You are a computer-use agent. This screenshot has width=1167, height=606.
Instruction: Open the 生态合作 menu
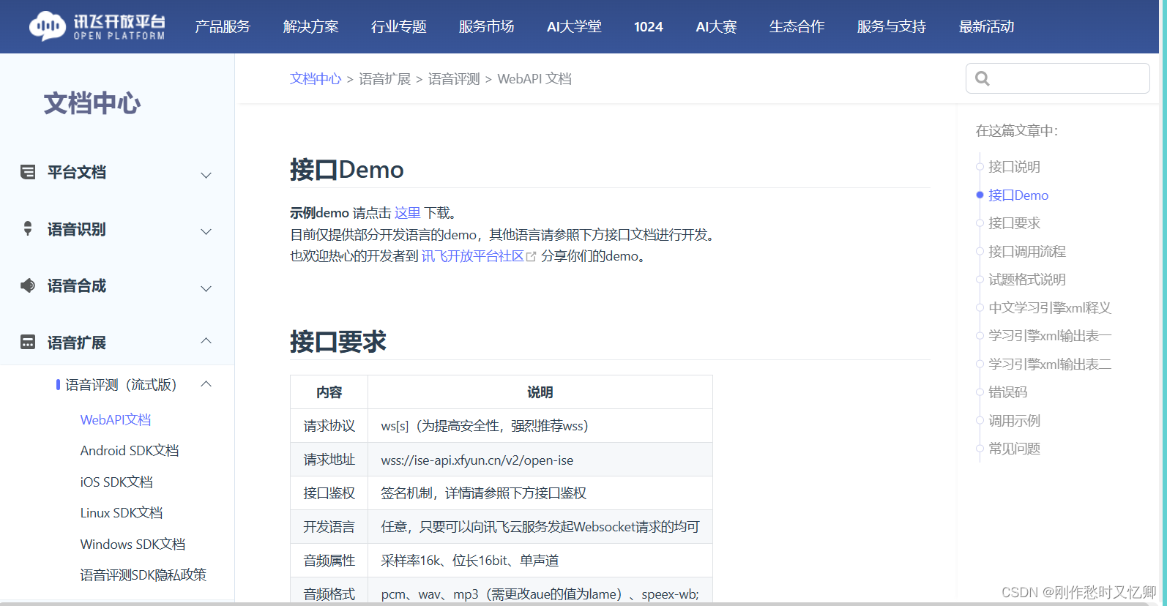click(797, 26)
